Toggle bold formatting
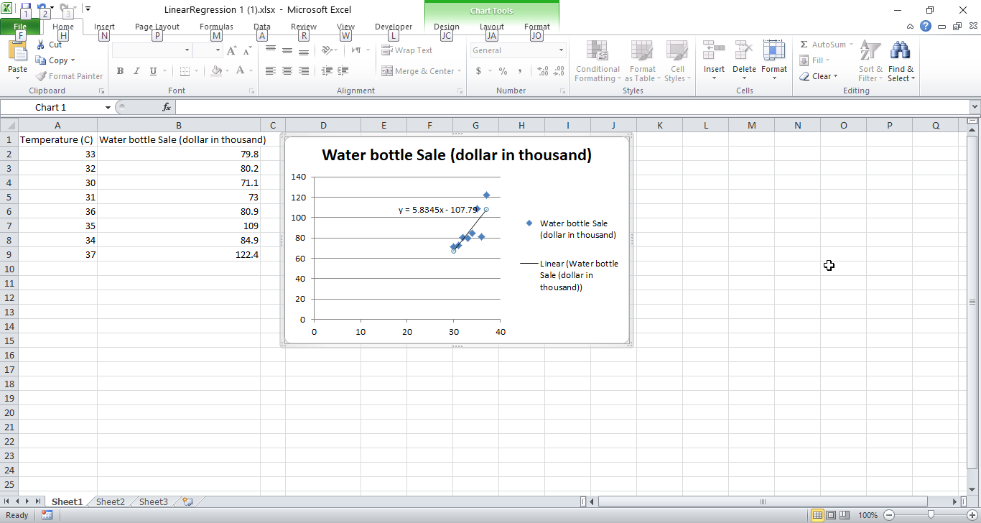Screen dimensions: 981x523 pos(120,71)
